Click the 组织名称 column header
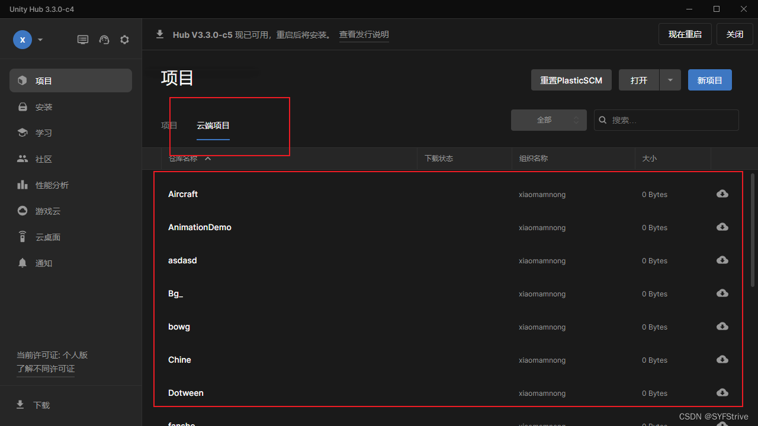Image resolution: width=758 pixels, height=426 pixels. pyautogui.click(x=534, y=159)
